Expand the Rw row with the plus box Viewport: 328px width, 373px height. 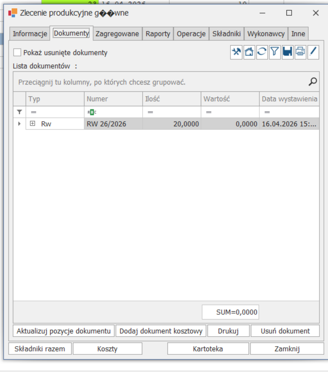(33, 124)
